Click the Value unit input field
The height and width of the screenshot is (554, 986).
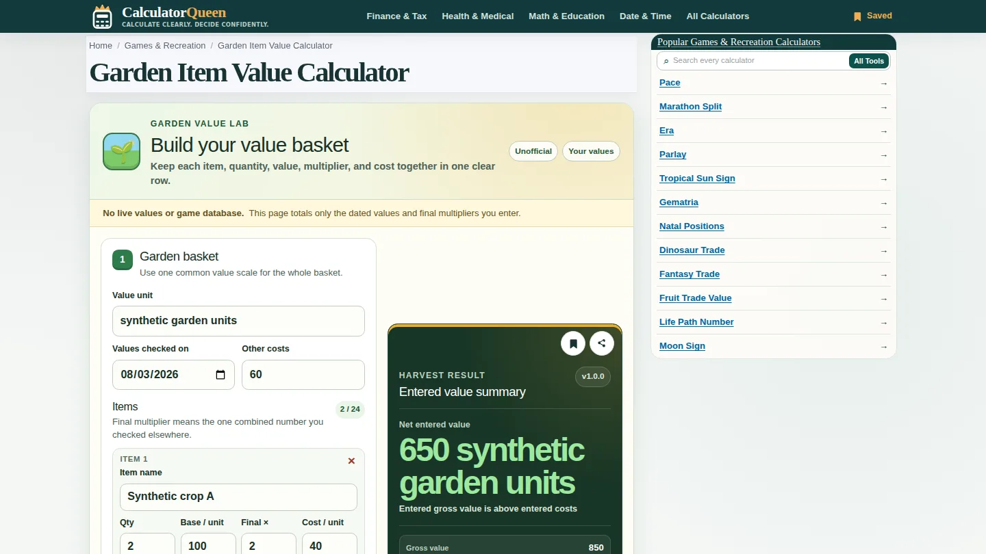[238, 321]
